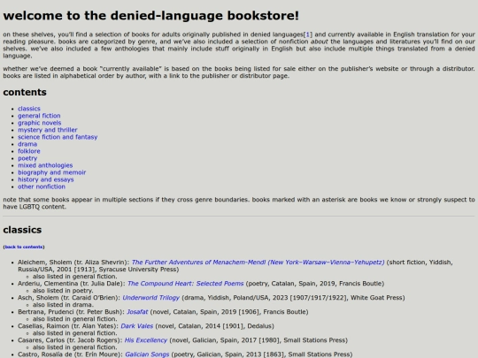
Task: Open the Josafat book link
Action: [137, 312]
